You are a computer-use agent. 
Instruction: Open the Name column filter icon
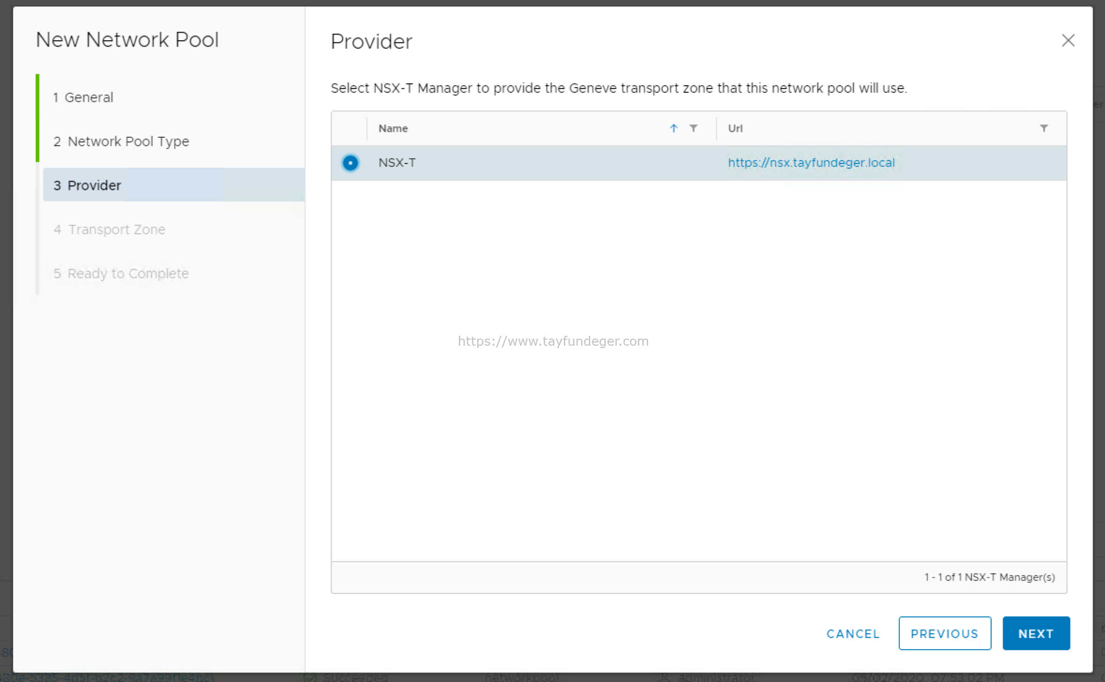coord(694,128)
